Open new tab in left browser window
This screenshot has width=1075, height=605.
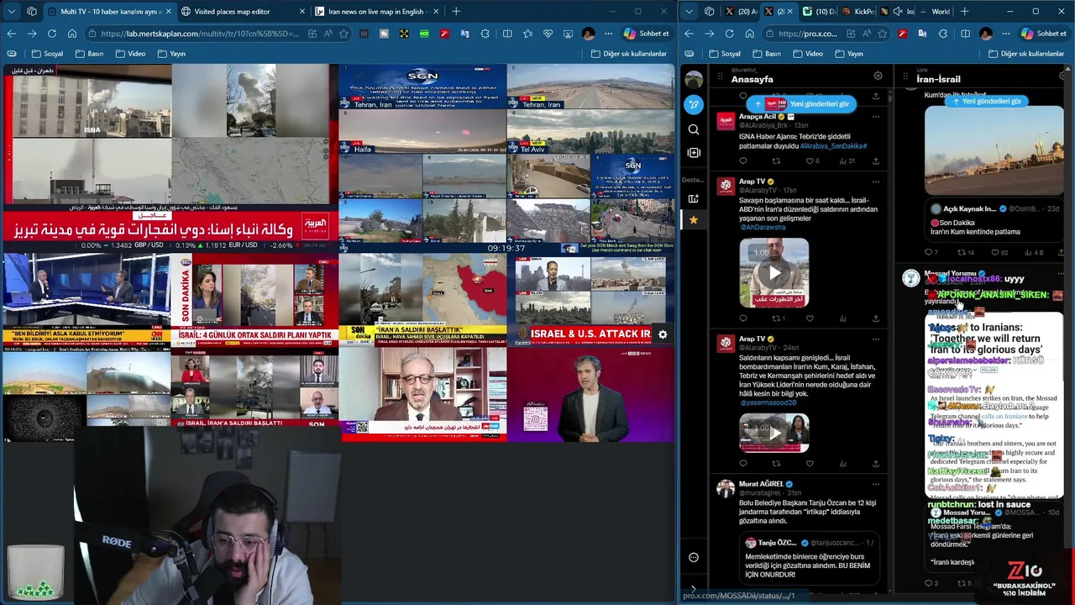[x=456, y=12]
